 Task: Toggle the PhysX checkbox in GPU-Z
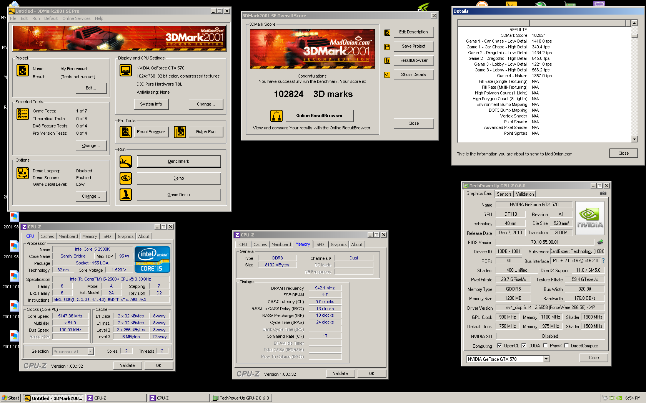(x=545, y=345)
